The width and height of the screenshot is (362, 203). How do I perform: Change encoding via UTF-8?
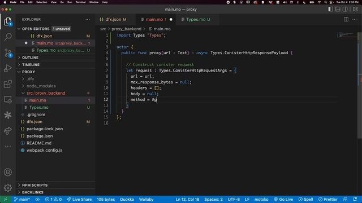click(x=234, y=199)
